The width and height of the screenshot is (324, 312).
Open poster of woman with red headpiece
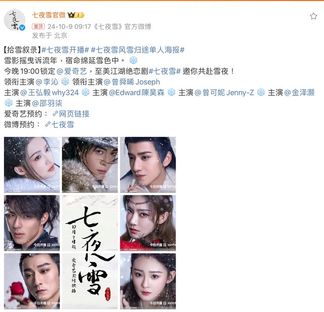[x=148, y=223]
